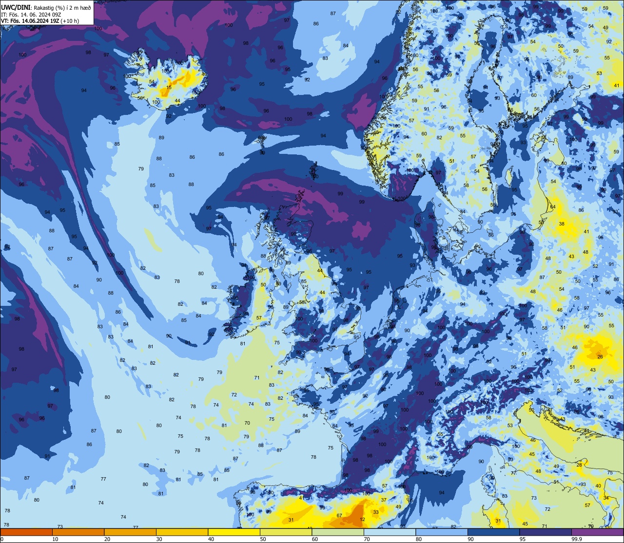Pick the 60–70 light green legend swatch

click(338, 532)
